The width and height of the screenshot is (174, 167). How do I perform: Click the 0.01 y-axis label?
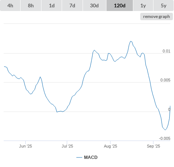pyautogui.click(x=166, y=51)
